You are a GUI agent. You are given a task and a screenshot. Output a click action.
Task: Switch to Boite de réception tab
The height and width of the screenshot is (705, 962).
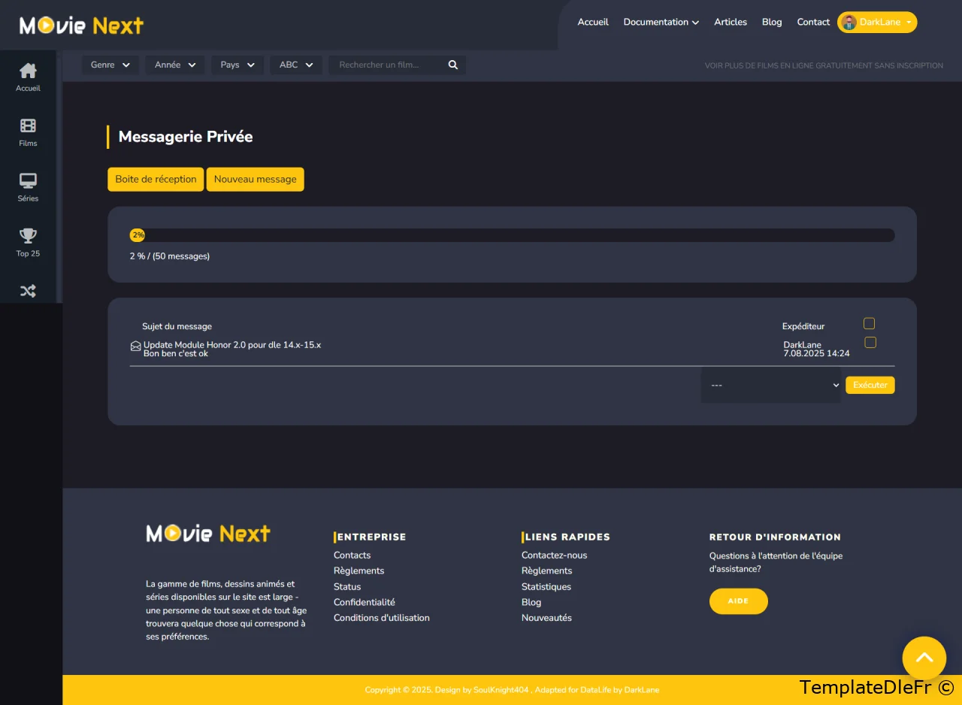156,180
